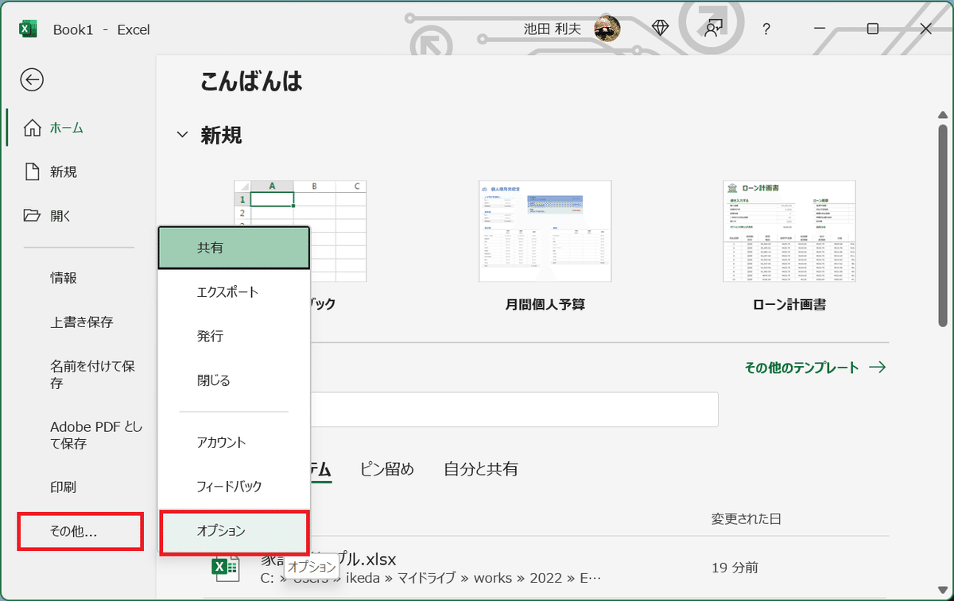Select 閉じる in popup menu
This screenshot has width=954, height=601.
pos(234,380)
